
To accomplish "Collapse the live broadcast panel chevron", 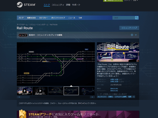I will tap(136, 35).
